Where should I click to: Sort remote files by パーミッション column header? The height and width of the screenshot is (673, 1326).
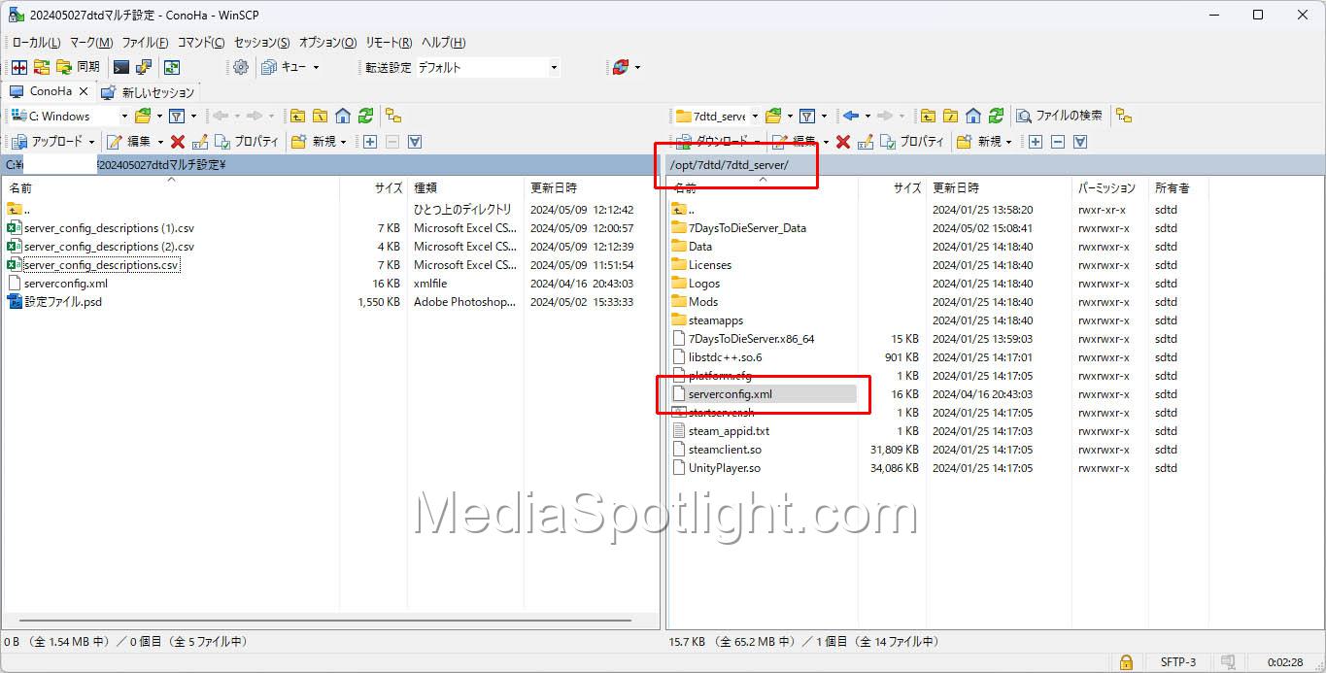pos(1105,187)
